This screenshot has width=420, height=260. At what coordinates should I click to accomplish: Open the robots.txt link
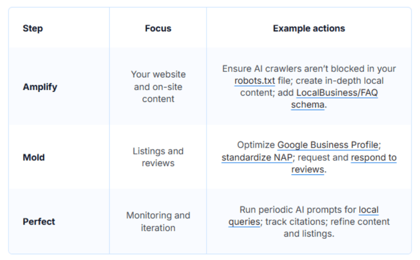tap(255, 81)
